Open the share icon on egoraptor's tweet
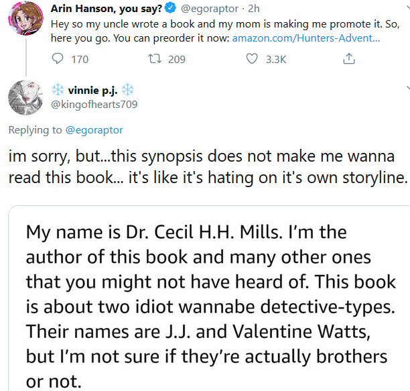Image resolution: width=410 pixels, height=391 pixels. coord(349,58)
